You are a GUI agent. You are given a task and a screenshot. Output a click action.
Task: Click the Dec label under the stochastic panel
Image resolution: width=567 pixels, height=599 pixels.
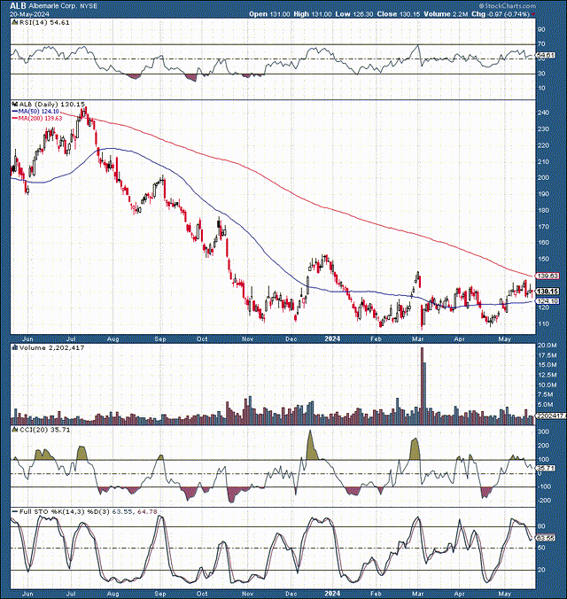pyautogui.click(x=291, y=594)
